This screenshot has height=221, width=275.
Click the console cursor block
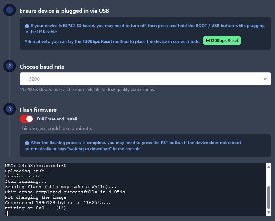(x=7, y=213)
